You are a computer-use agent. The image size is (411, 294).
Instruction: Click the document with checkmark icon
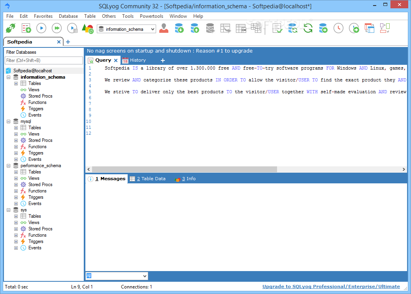[x=277, y=28]
